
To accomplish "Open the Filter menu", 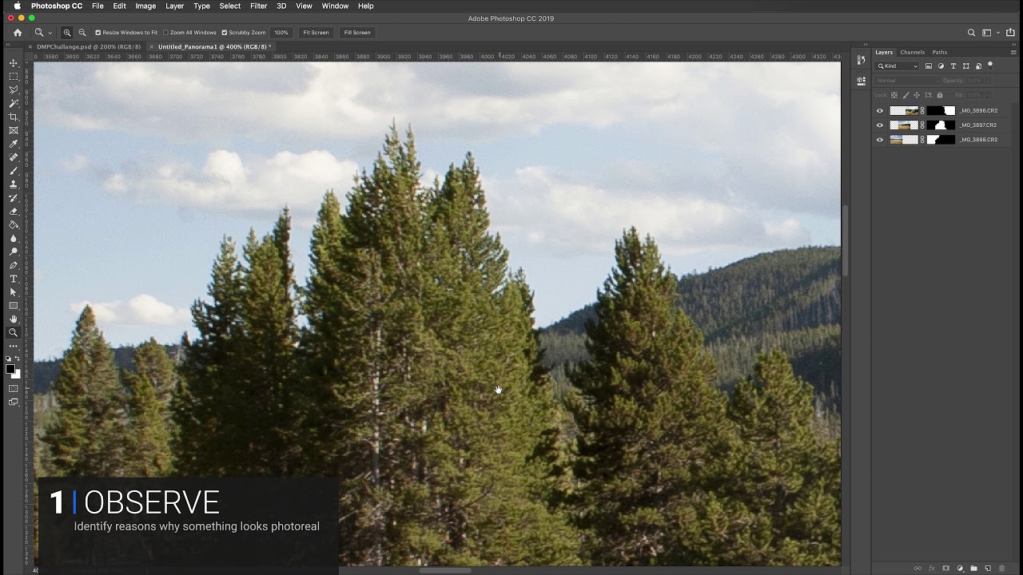I will pos(258,6).
